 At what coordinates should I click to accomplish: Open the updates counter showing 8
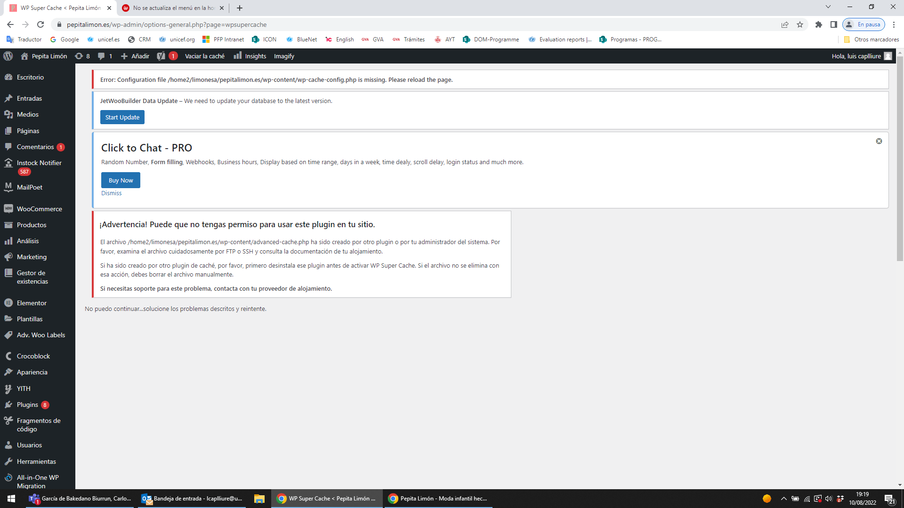(82, 56)
